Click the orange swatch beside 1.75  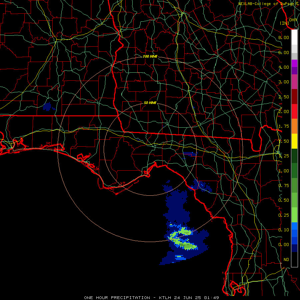[294, 126]
